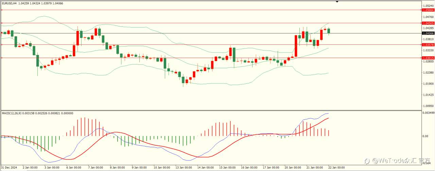The height and width of the screenshot is (171, 435).
Task: Click the 0.003499 MACD scale value
Action: click(429, 113)
